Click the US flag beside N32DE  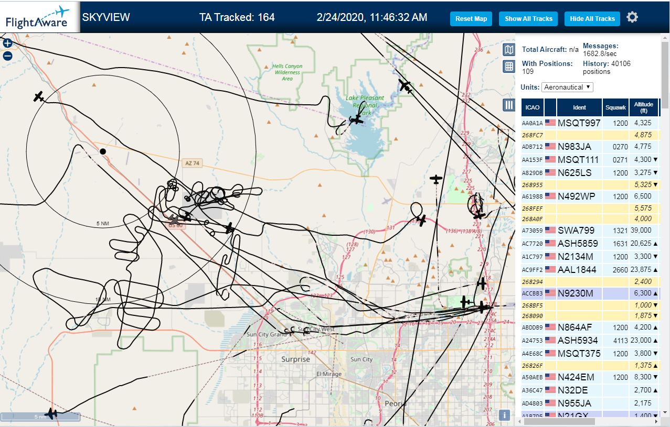[x=550, y=390]
